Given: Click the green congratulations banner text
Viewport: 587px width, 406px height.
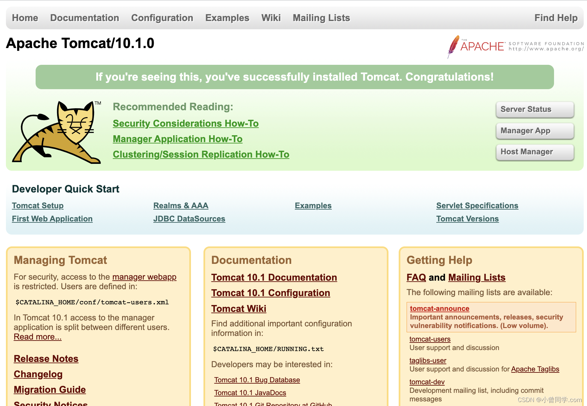Looking at the screenshot, I should 295,77.
